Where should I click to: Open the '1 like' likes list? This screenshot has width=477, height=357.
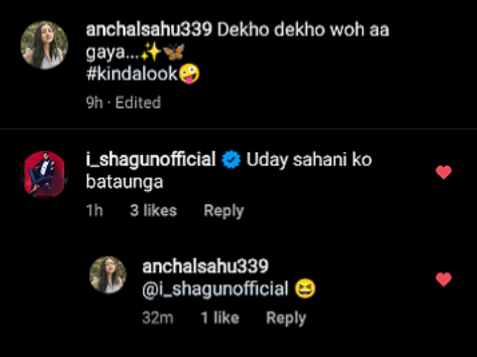point(221,318)
